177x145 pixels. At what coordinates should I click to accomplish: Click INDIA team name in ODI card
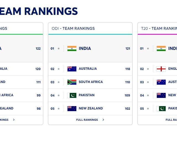tap(85, 49)
